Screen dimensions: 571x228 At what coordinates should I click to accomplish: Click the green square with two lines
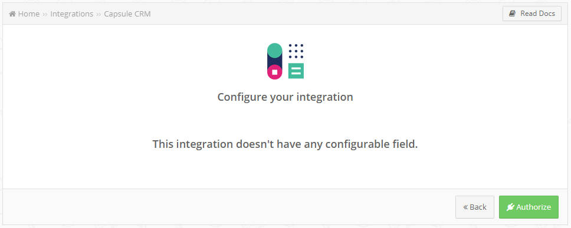(296, 71)
